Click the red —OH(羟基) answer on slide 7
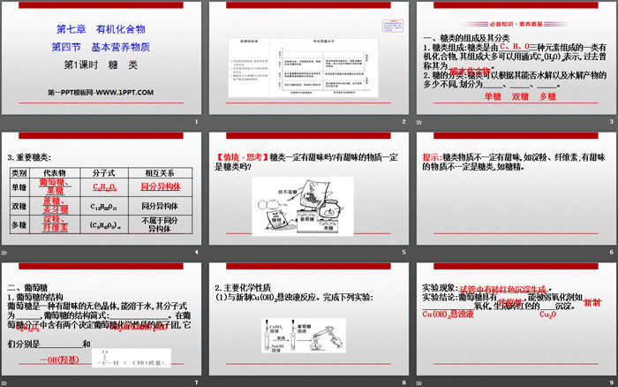This screenshot has width=618, height=387. 59,360
